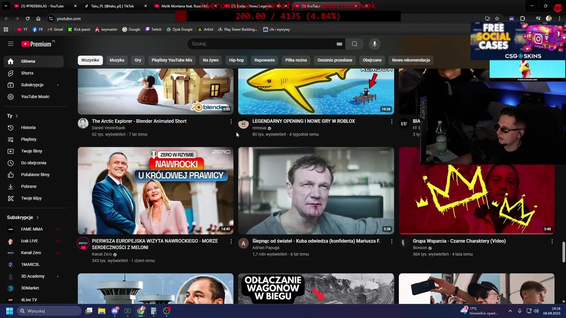The width and height of the screenshot is (566, 318).
Task: Select the Muzyka filter chip
Action: (117, 60)
